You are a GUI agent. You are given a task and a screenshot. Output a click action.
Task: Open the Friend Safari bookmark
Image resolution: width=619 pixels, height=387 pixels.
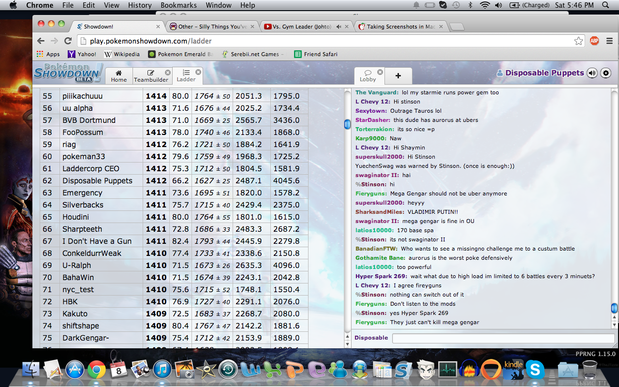tap(316, 54)
